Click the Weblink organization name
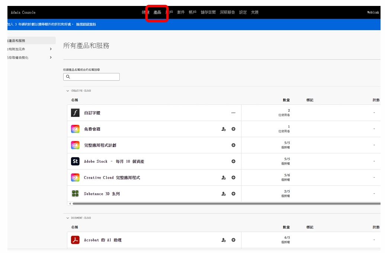385x253 pixels. coord(373,12)
